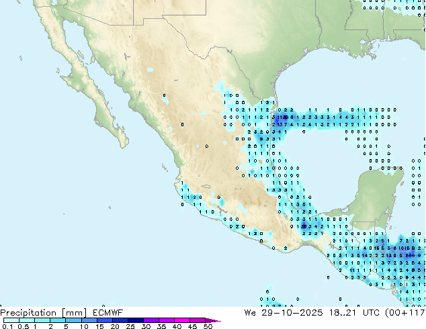Click the legend tick label "40"
The height and width of the screenshot is (329, 426).
[x=177, y=326]
